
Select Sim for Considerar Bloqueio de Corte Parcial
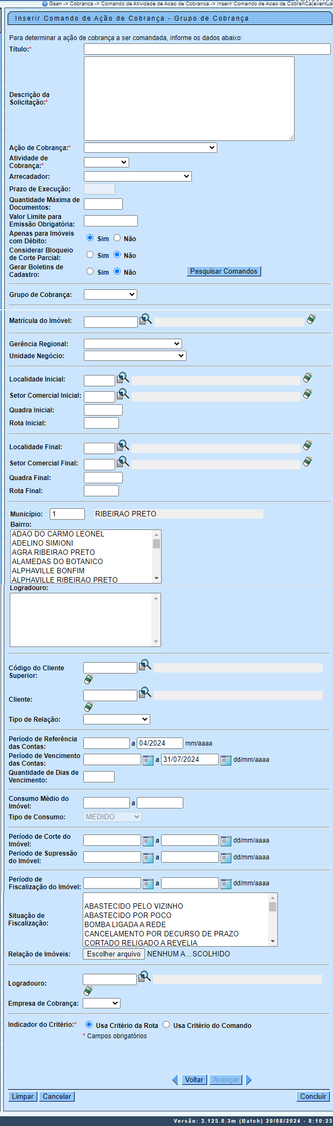pos(90,255)
